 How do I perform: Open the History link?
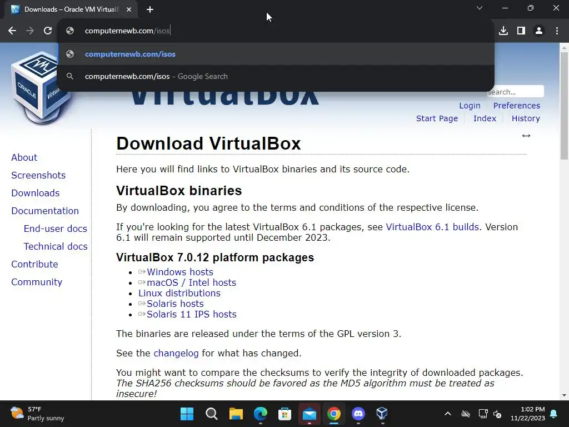tap(526, 118)
